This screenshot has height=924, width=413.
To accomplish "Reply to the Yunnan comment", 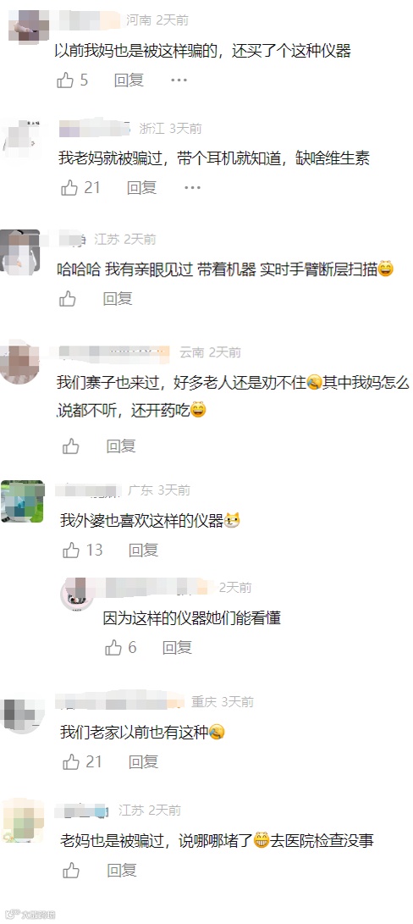I will click(121, 446).
